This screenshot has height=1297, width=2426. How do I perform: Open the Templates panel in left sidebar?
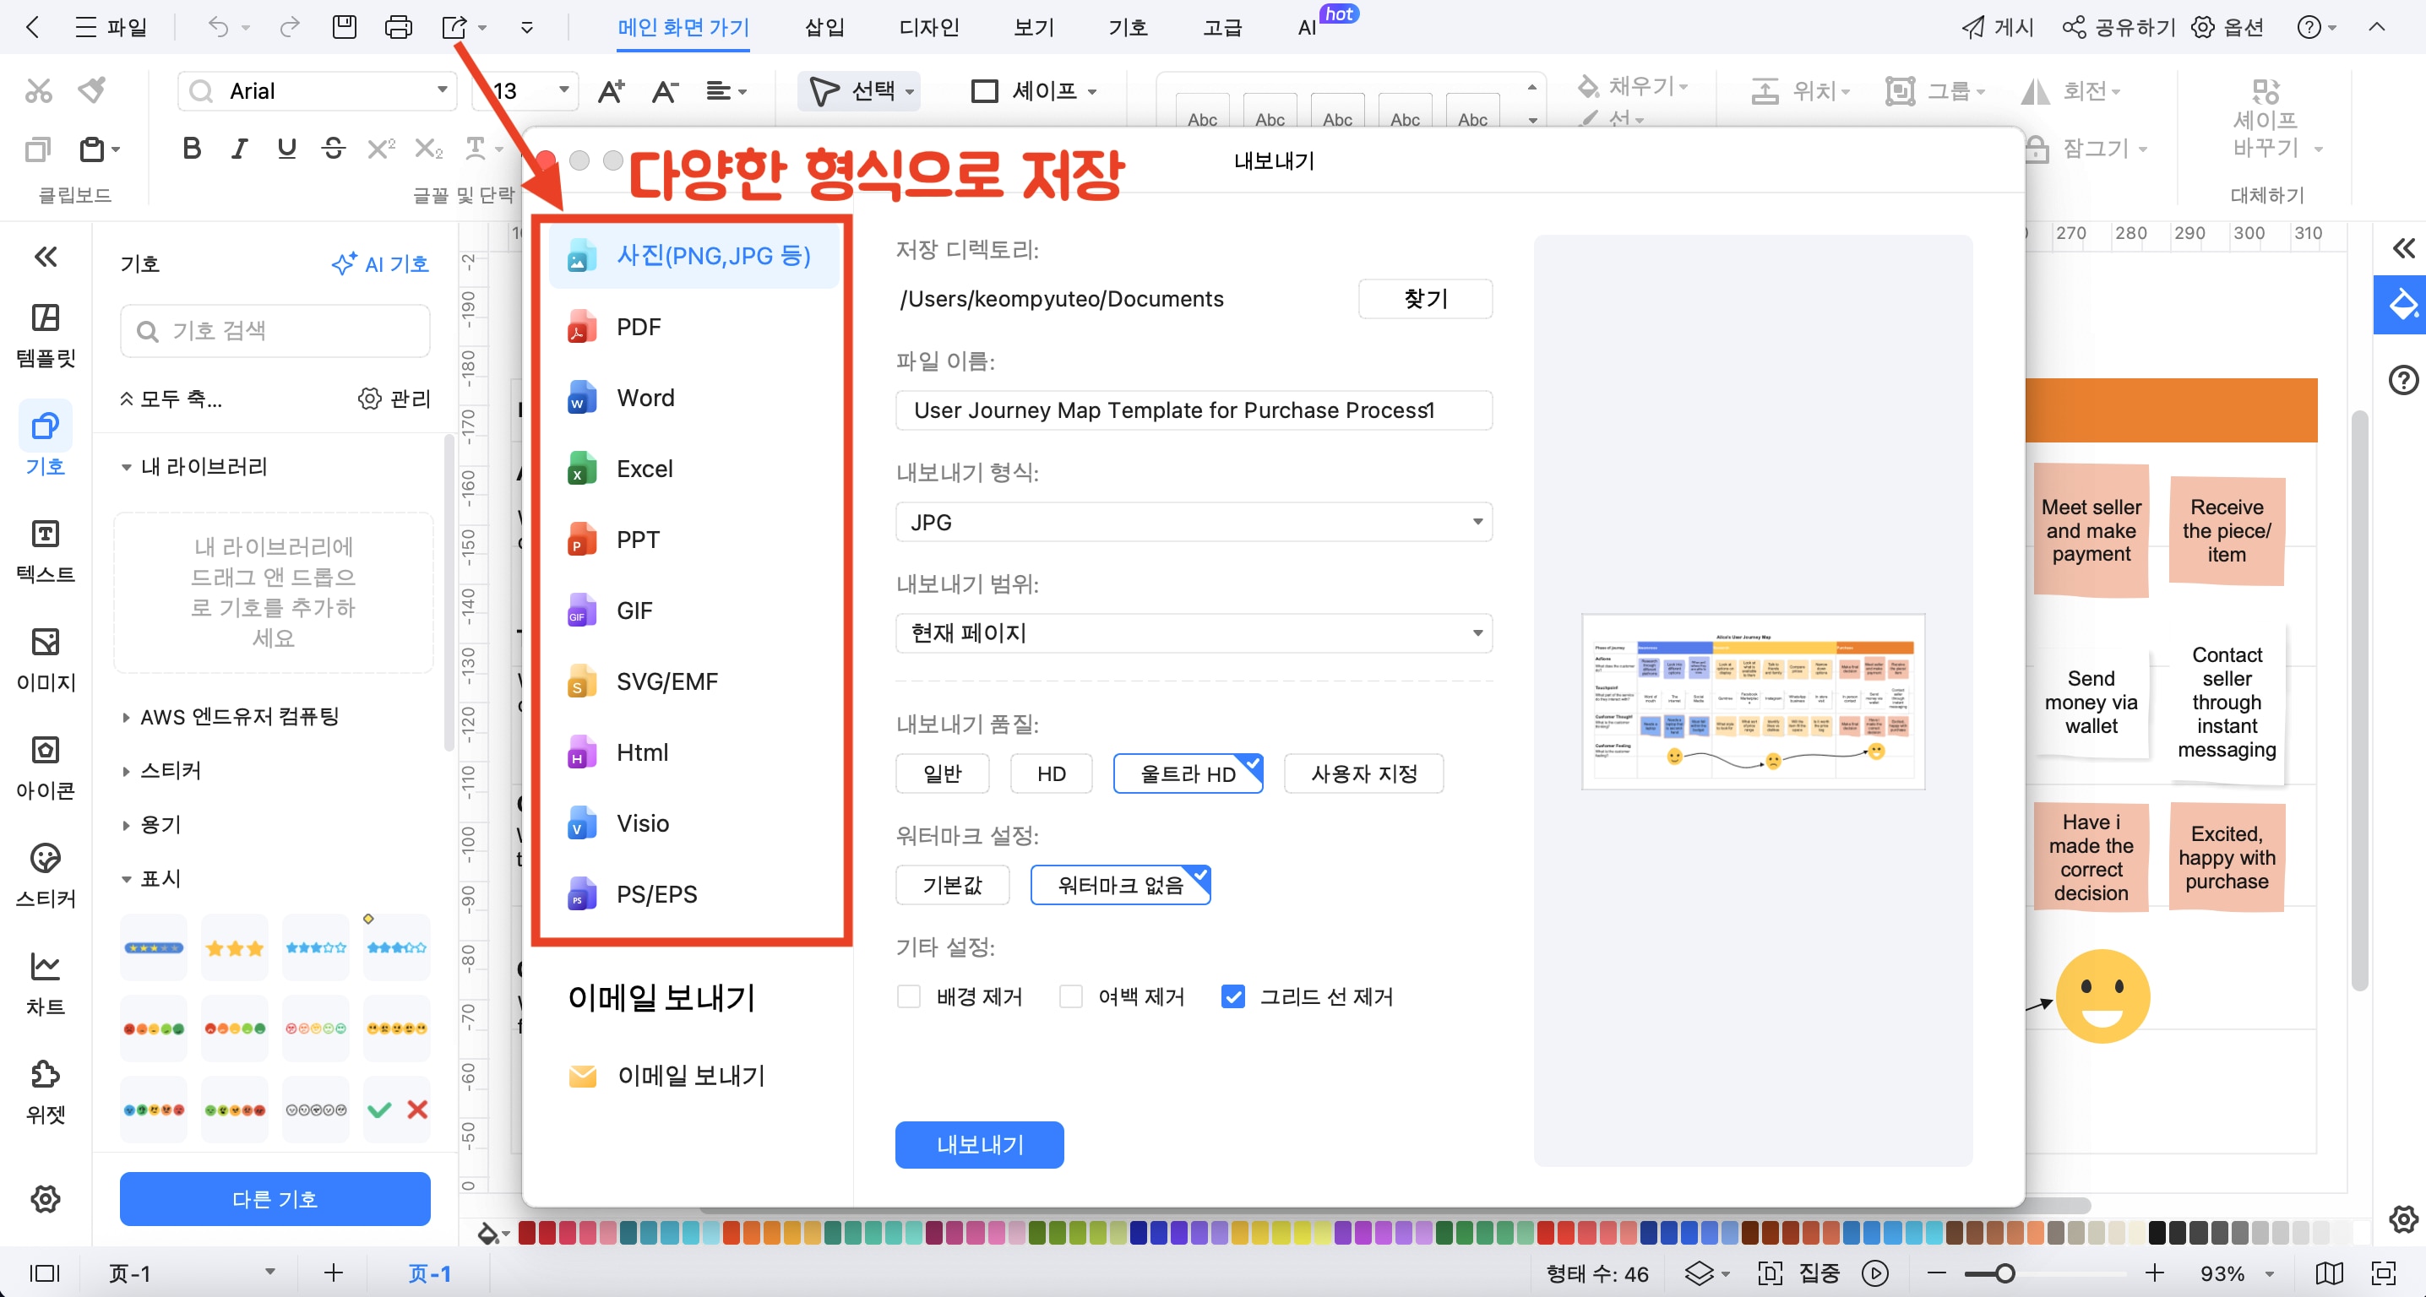(x=46, y=335)
